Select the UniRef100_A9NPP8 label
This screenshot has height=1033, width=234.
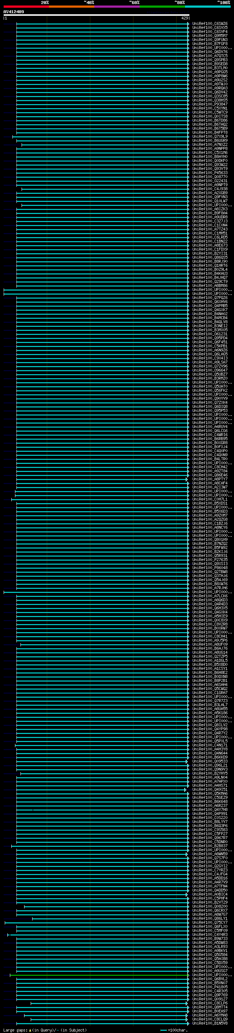(210, 149)
